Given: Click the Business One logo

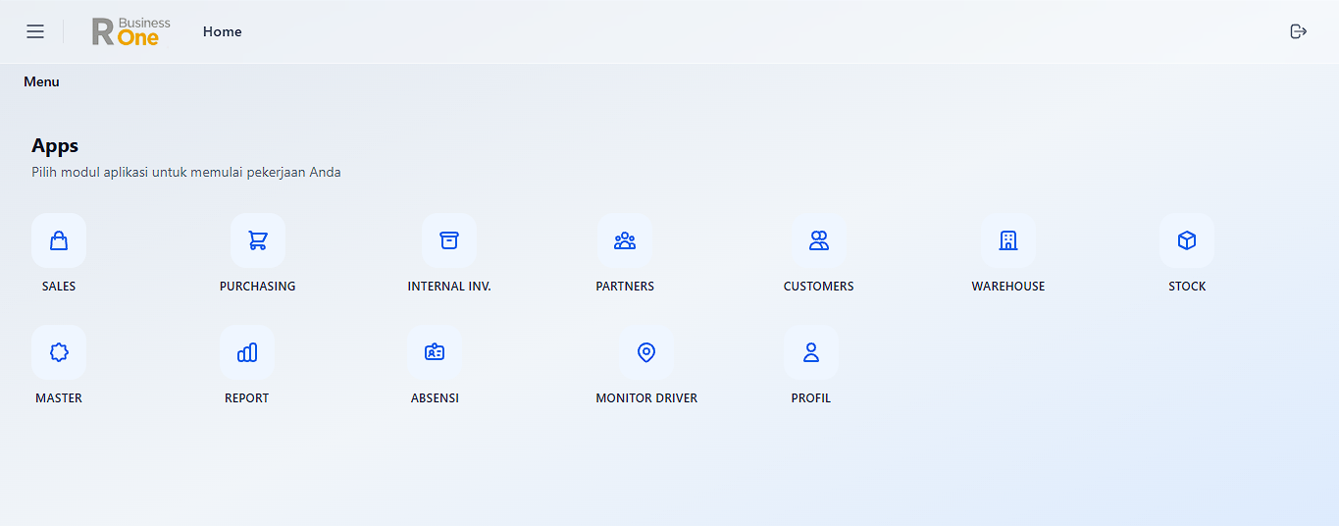Looking at the screenshot, I should click(131, 31).
